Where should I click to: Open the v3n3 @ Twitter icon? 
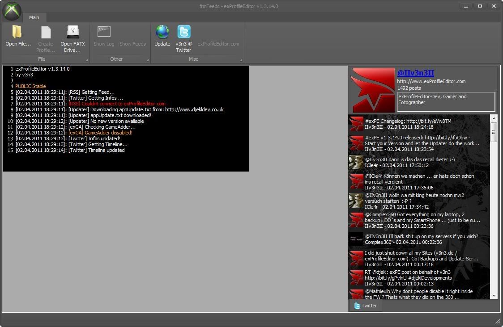(x=184, y=32)
